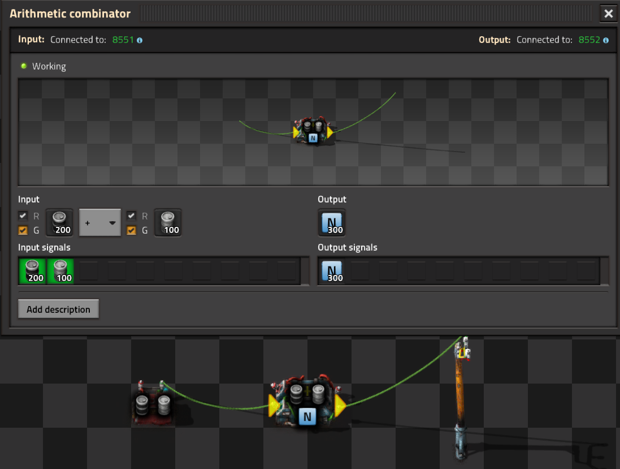Select the second operand barrel signal slot showing 100
The image size is (620, 469).
coord(168,223)
